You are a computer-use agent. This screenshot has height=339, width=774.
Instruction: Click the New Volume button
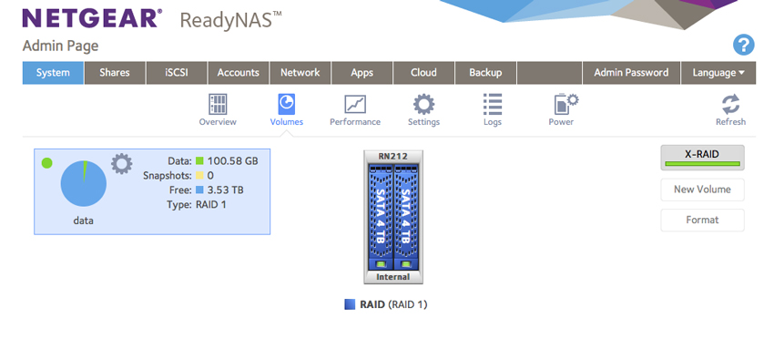pos(702,190)
